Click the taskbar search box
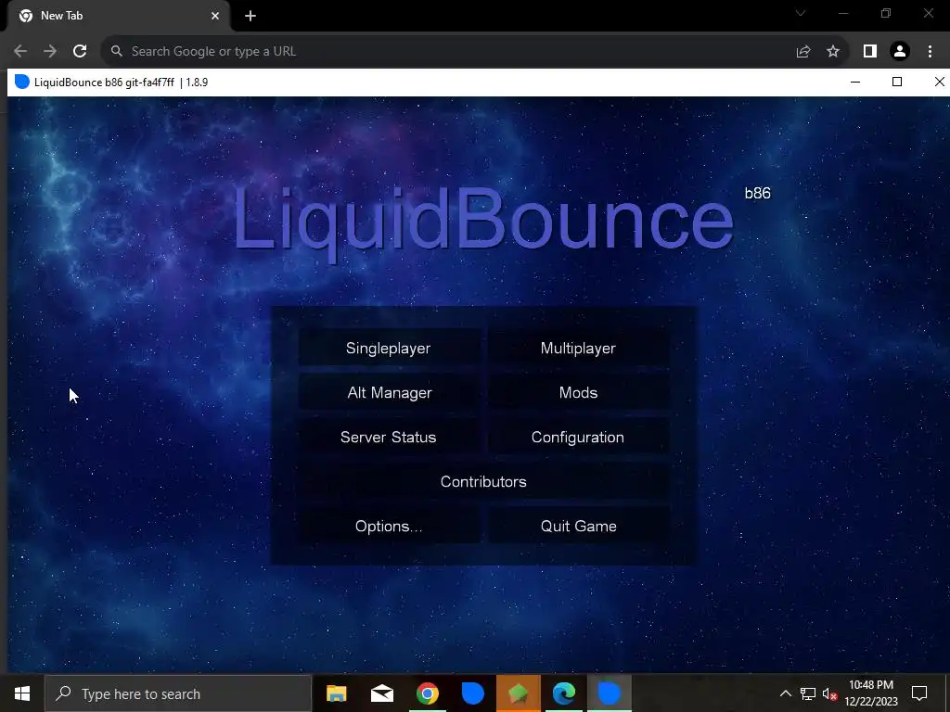 click(x=178, y=693)
